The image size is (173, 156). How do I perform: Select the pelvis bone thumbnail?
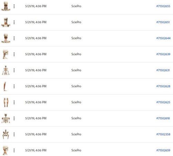pos(6,134)
